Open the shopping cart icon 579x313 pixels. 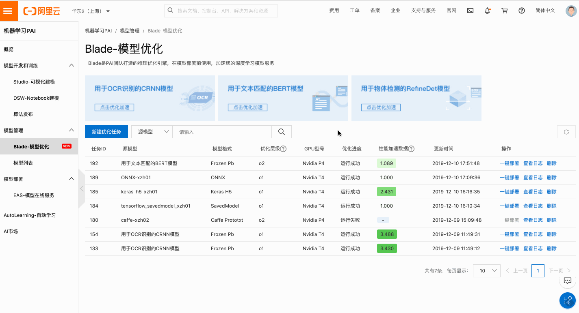coord(505,11)
